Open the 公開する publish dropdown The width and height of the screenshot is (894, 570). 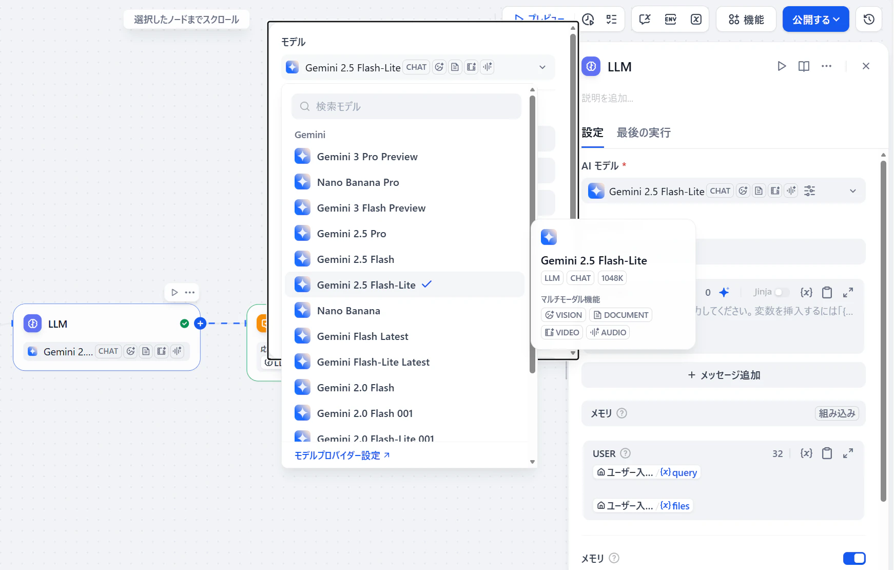point(816,20)
